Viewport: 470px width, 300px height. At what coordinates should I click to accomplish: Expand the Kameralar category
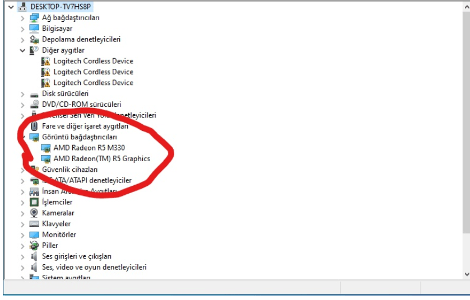[x=22, y=213]
